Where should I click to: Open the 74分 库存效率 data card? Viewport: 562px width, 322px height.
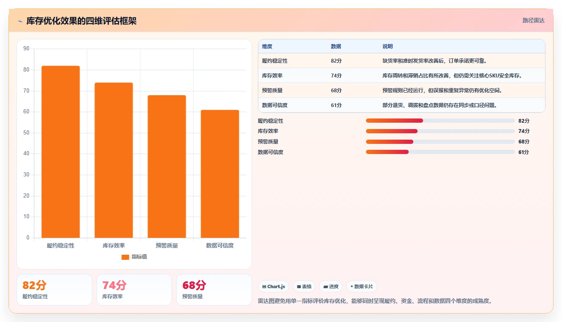[x=134, y=289]
